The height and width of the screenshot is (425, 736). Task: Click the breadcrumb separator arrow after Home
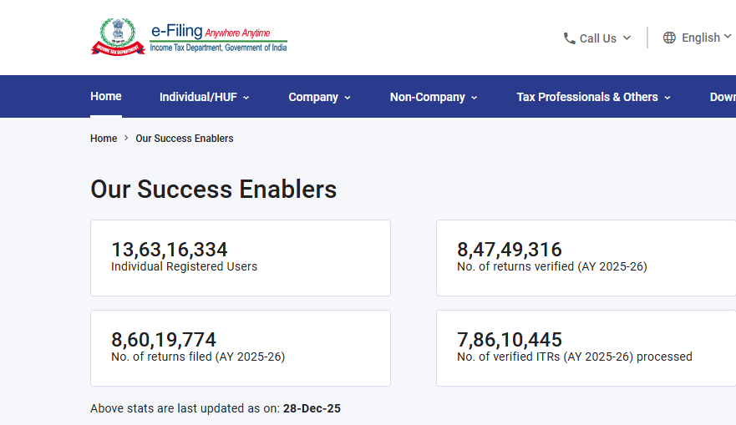(126, 139)
